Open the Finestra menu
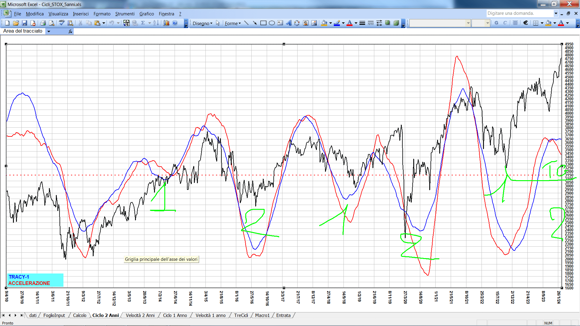This screenshot has height=326, width=580. click(x=166, y=14)
